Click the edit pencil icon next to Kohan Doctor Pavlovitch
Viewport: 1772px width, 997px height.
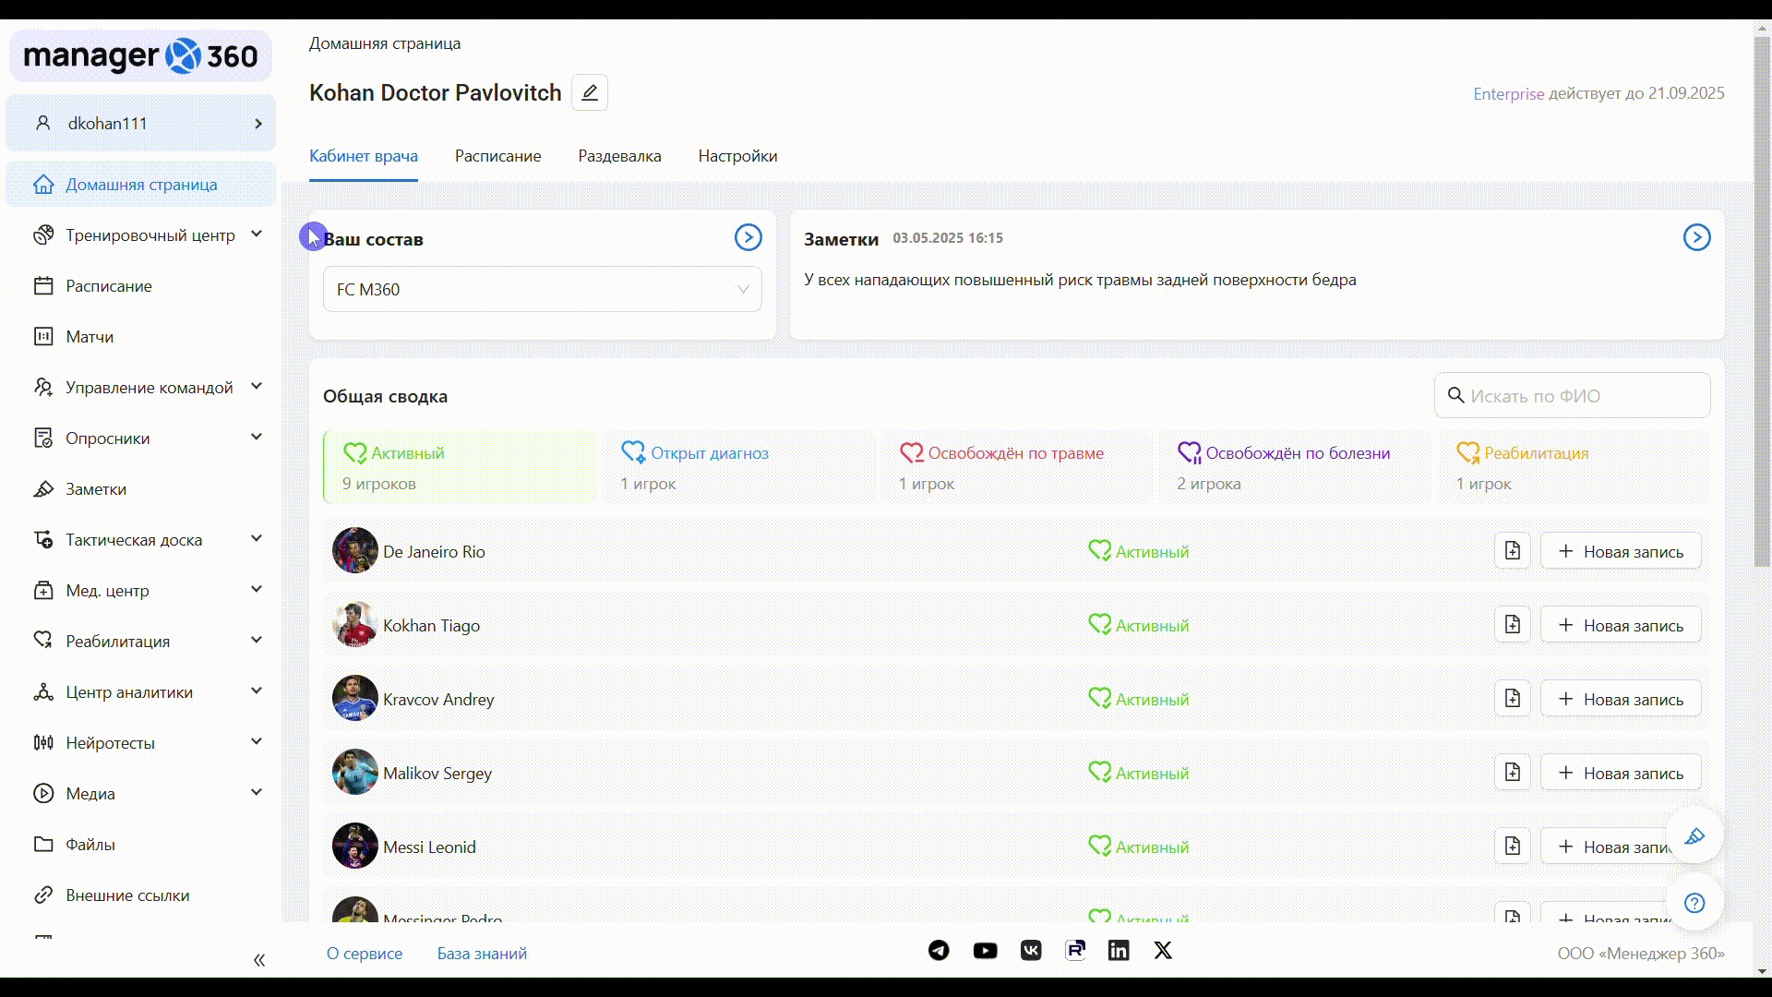tap(589, 92)
